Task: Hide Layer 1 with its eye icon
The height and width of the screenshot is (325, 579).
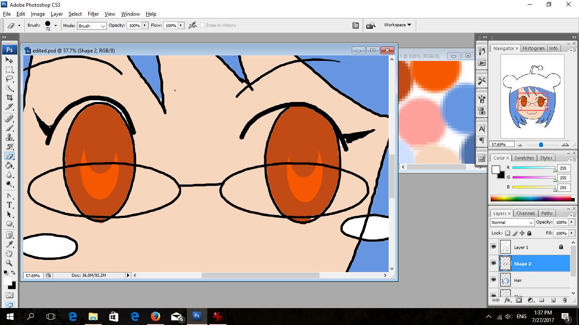Action: 493,247
